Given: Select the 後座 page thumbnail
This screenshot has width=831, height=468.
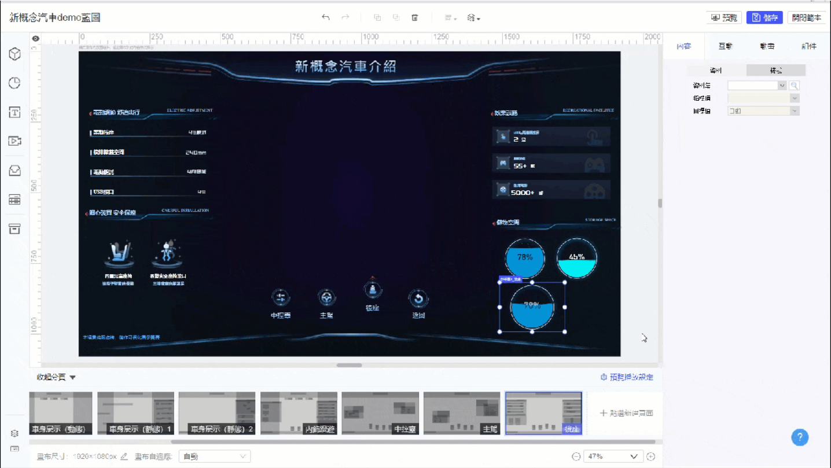Looking at the screenshot, I should [x=543, y=413].
